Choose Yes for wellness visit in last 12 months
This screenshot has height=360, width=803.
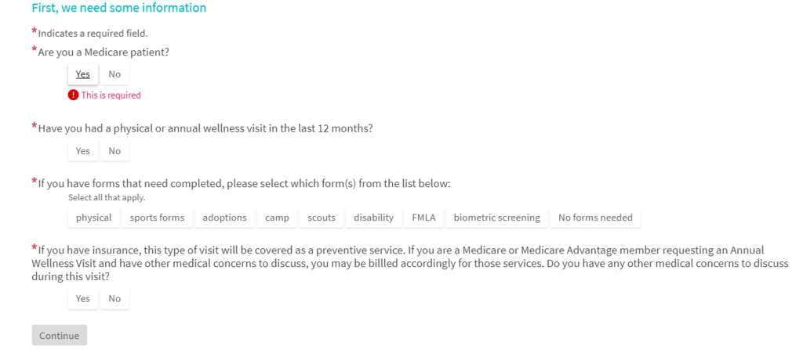click(82, 151)
